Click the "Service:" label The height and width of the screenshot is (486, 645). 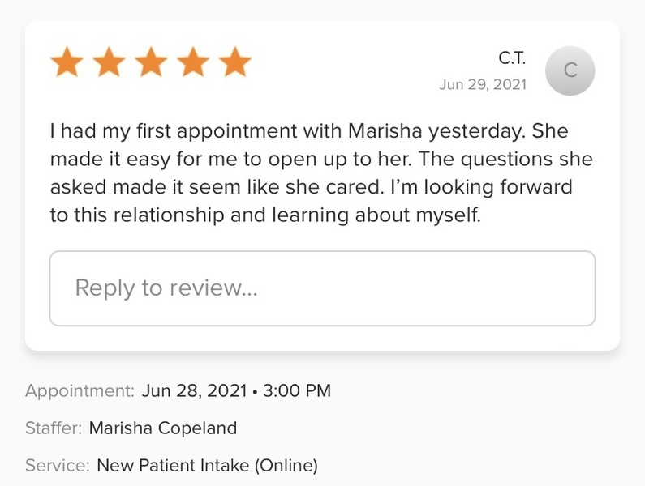pos(57,466)
